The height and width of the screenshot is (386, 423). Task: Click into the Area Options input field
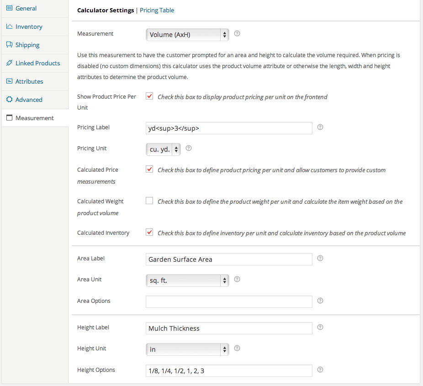tap(228, 301)
